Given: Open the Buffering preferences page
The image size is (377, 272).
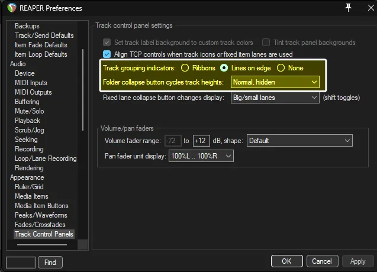Looking at the screenshot, I should 27,102.
